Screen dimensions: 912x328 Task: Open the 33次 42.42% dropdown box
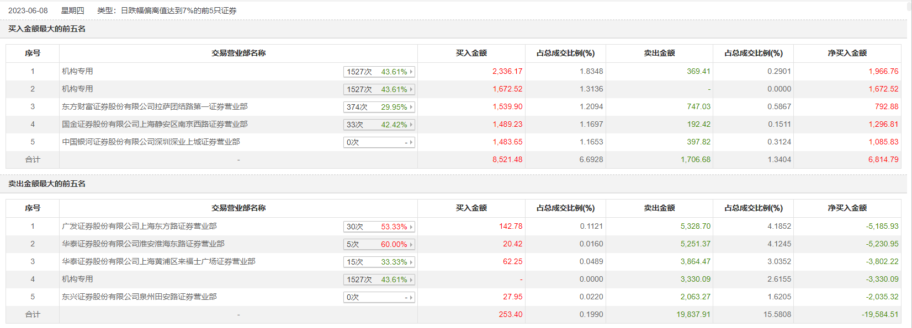click(379, 125)
